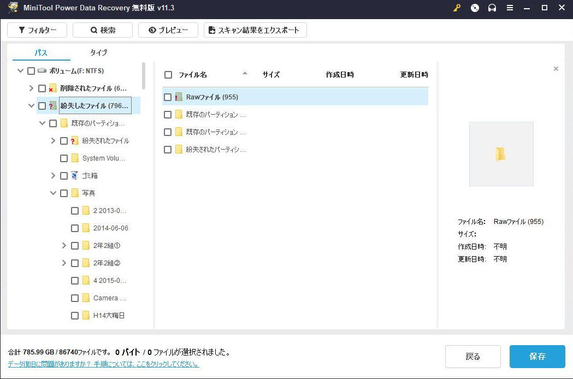Click the headset support icon
Image resolution: width=573 pixels, height=379 pixels.
(x=492, y=8)
